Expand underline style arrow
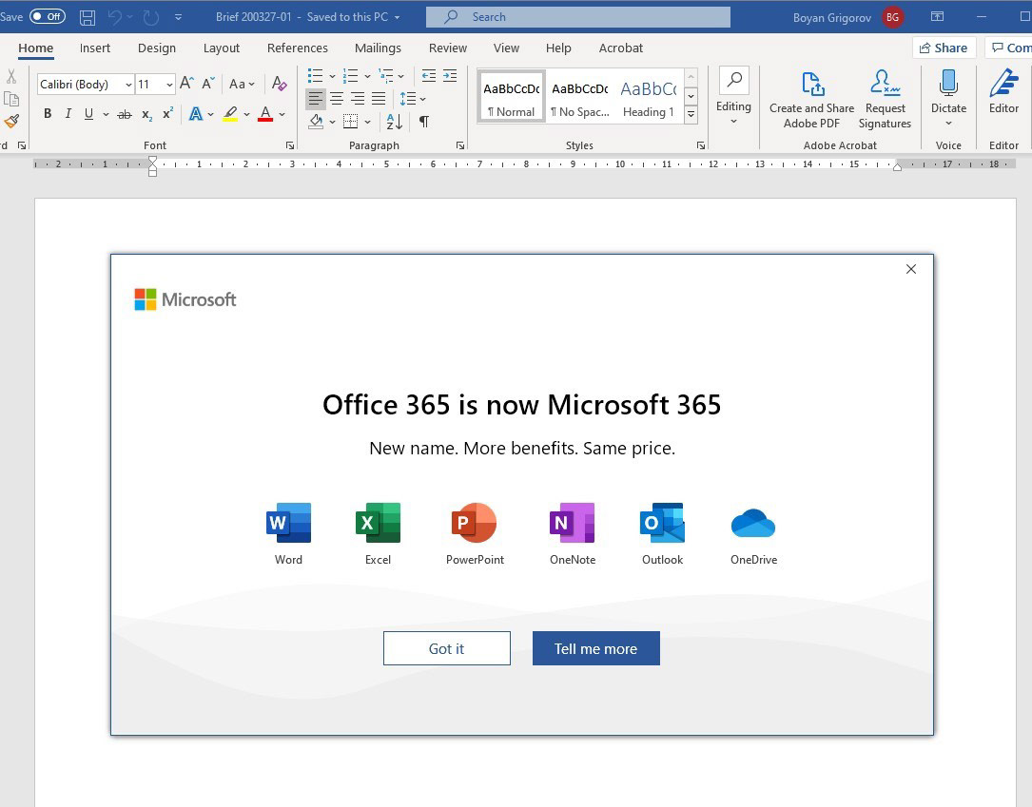This screenshot has height=807, width=1032. pyautogui.click(x=106, y=114)
